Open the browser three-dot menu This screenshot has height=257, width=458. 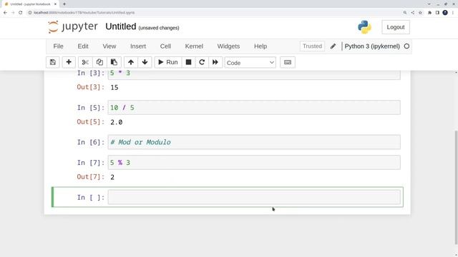click(453, 13)
